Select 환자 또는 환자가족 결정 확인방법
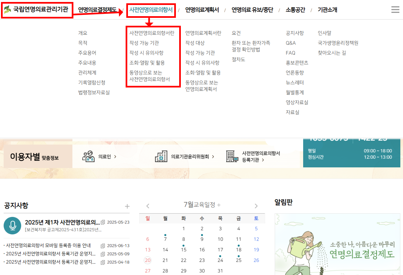This screenshot has width=403, height=275. (251, 46)
